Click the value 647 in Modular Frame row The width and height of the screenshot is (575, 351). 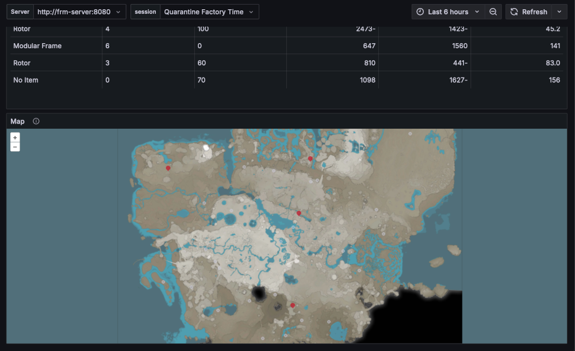369,46
